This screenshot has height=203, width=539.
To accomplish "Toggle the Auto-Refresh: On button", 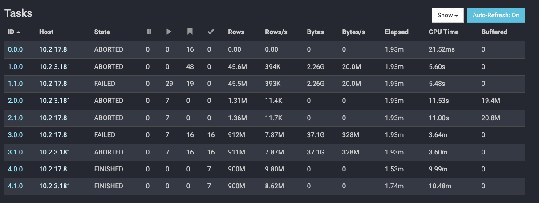I will pos(496,15).
